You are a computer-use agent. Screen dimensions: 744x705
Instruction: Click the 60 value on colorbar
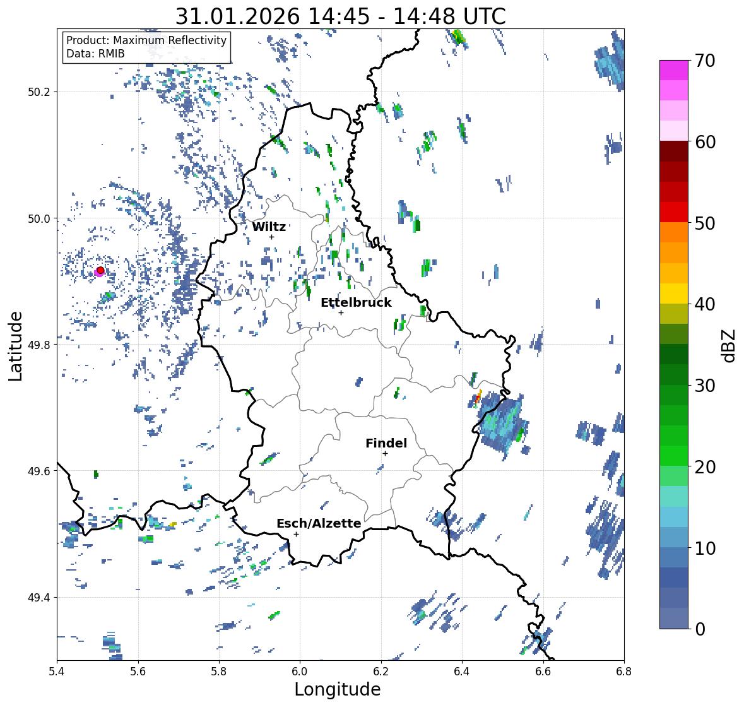(x=705, y=142)
